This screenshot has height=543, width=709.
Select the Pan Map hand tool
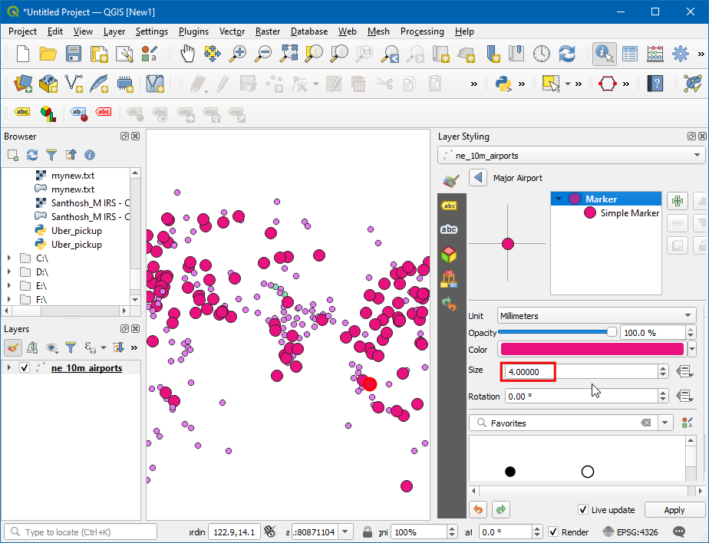pyautogui.click(x=187, y=54)
